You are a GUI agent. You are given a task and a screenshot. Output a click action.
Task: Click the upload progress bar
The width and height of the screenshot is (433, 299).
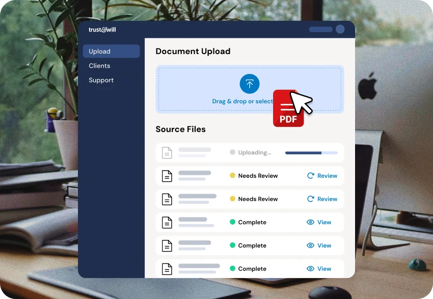click(x=311, y=152)
